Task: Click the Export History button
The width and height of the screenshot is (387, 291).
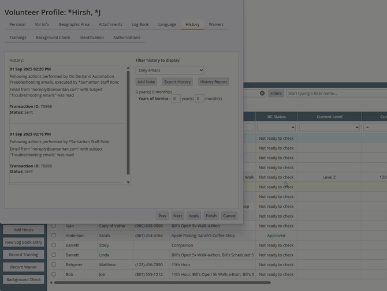Action: coord(177,82)
